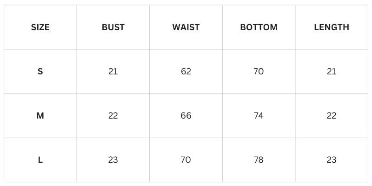Image resolution: width=372 pixels, height=186 pixels.
Task: Click bottom value 74 for size M
Action: (x=259, y=116)
